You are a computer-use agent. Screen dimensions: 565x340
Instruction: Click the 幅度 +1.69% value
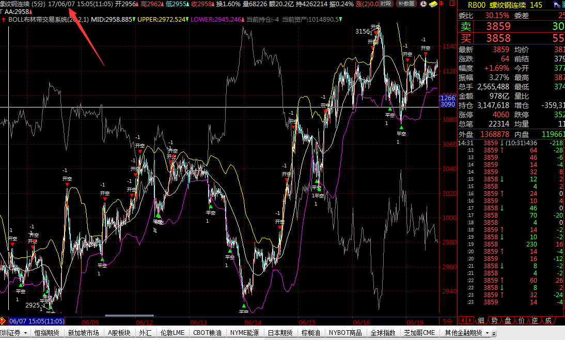click(496, 68)
